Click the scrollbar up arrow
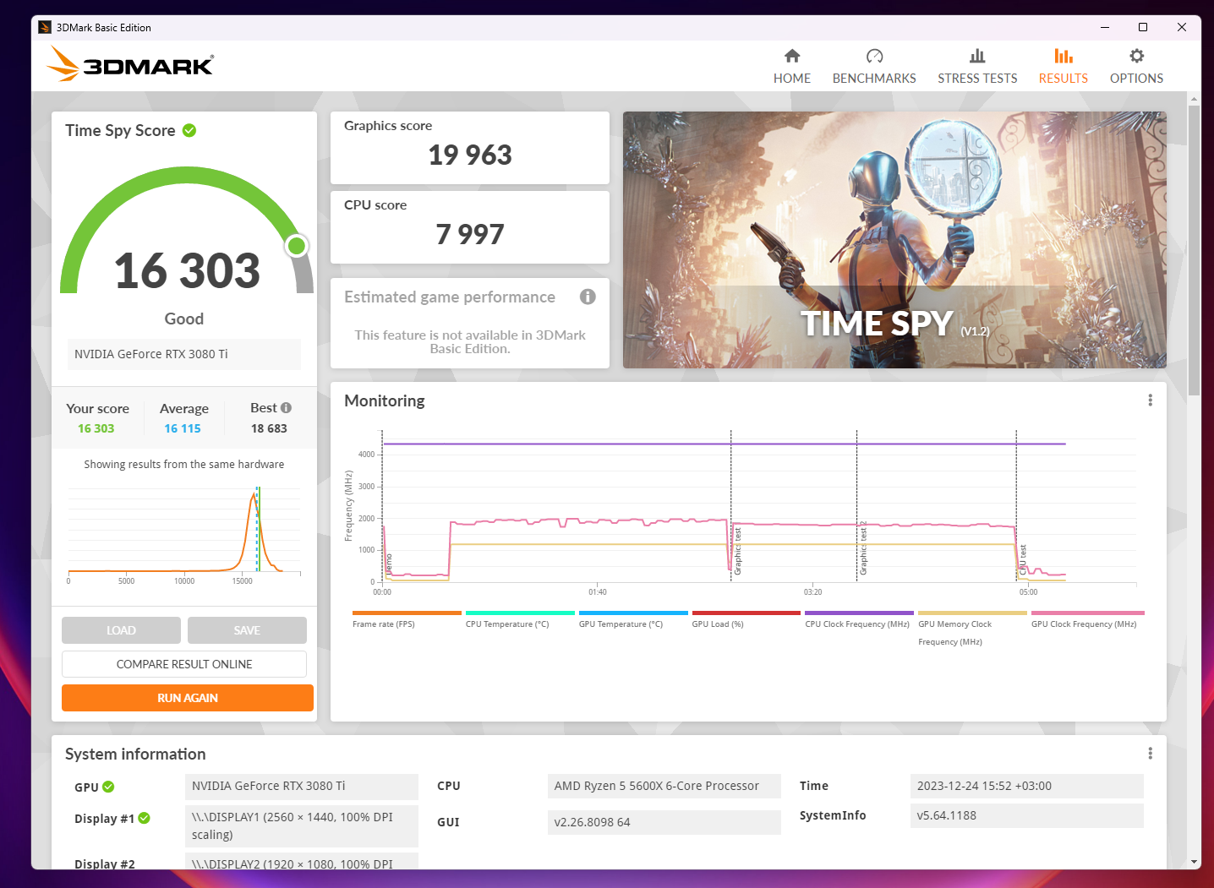Image resolution: width=1214 pixels, height=888 pixels. coord(1194,99)
